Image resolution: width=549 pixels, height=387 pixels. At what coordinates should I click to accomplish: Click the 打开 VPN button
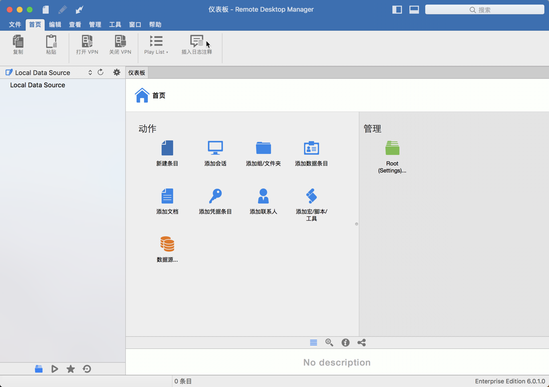coord(87,45)
